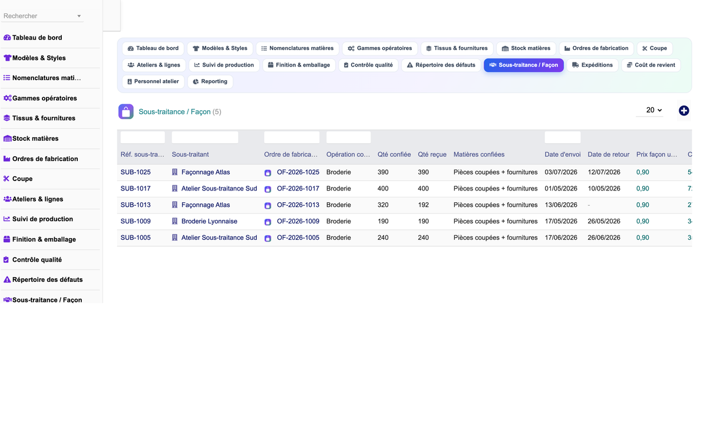
Task: Open the page size dropdown showing 20
Action: pyautogui.click(x=650, y=110)
